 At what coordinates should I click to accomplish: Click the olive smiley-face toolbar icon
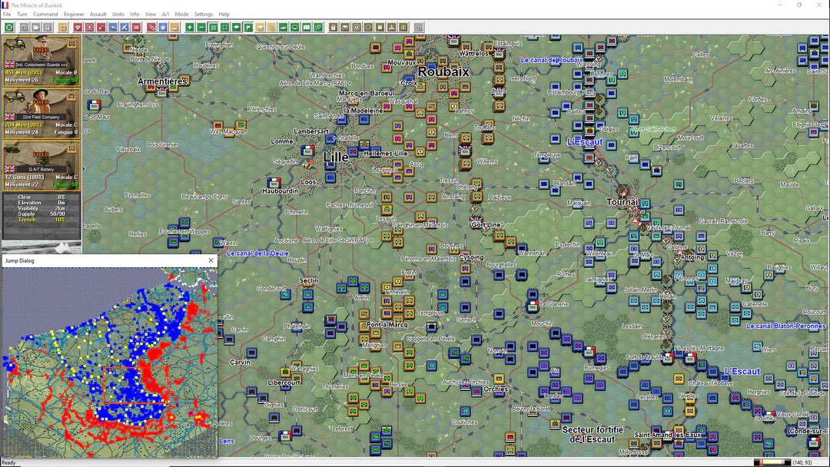tap(368, 27)
